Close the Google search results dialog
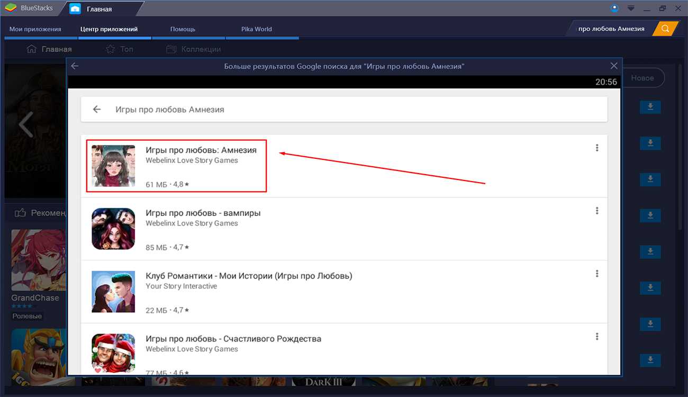 coord(614,66)
